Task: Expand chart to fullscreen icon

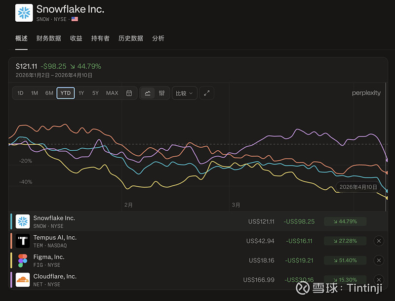Action: pyautogui.click(x=206, y=93)
